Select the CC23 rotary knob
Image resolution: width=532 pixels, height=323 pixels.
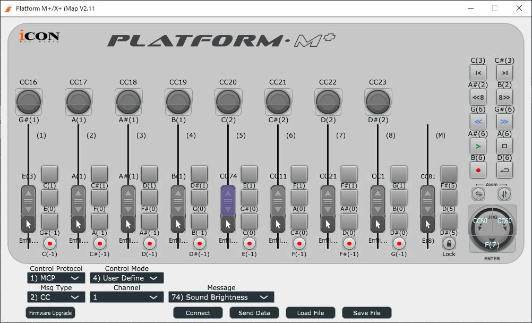[x=377, y=101]
